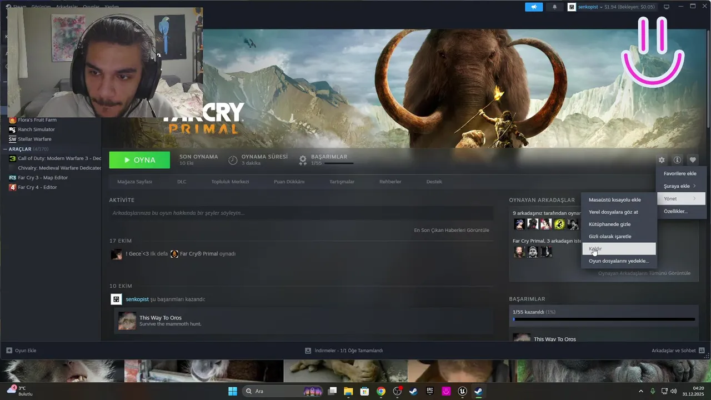Add to favorites heart icon
The image size is (711, 400).
pyautogui.click(x=693, y=160)
